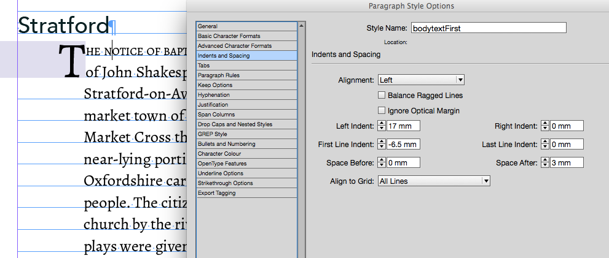
Task: Open the Align to Grid dropdown
Action: coord(434,181)
